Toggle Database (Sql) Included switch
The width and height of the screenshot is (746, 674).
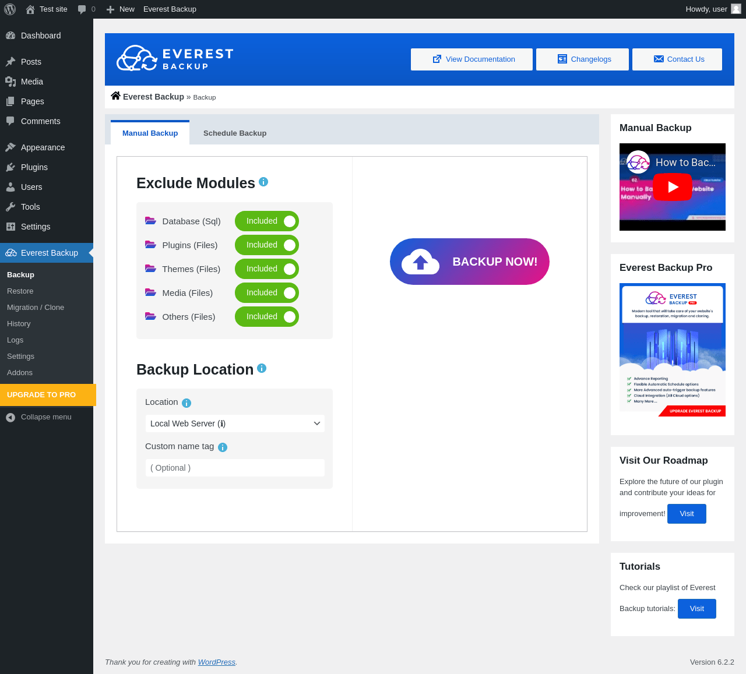pos(267,221)
